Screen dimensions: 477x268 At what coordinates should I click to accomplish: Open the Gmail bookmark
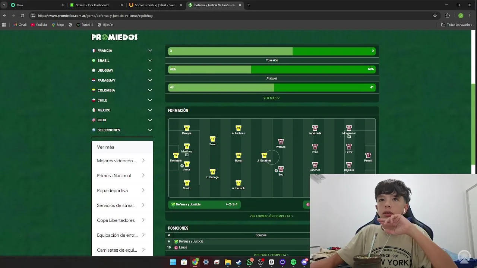pos(20,25)
